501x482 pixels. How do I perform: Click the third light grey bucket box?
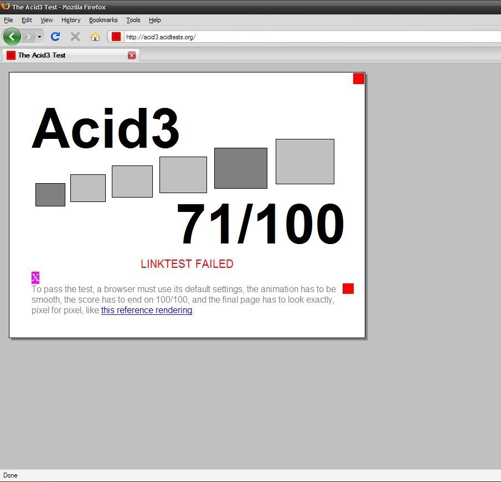132,181
